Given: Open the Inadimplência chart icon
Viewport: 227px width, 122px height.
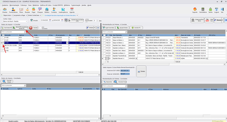Looking at the screenshot, I should pyautogui.click(x=63, y=10).
